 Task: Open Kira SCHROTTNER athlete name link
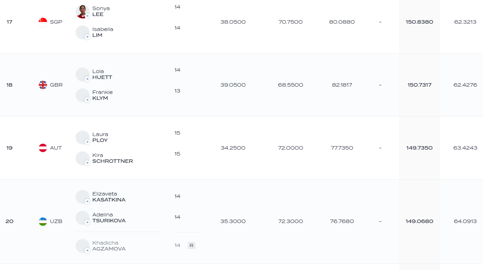[x=113, y=158]
